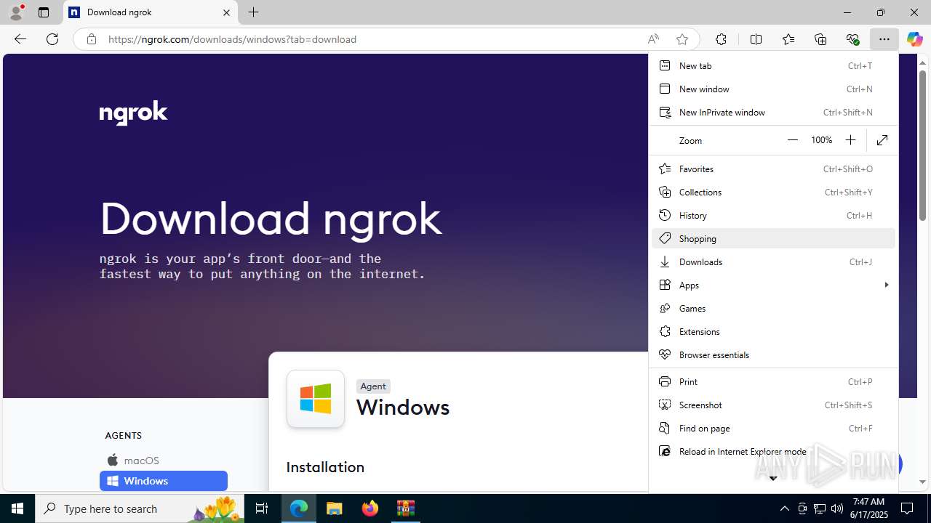Open Downloads from the menu
The width and height of the screenshot is (931, 523).
pos(773,261)
